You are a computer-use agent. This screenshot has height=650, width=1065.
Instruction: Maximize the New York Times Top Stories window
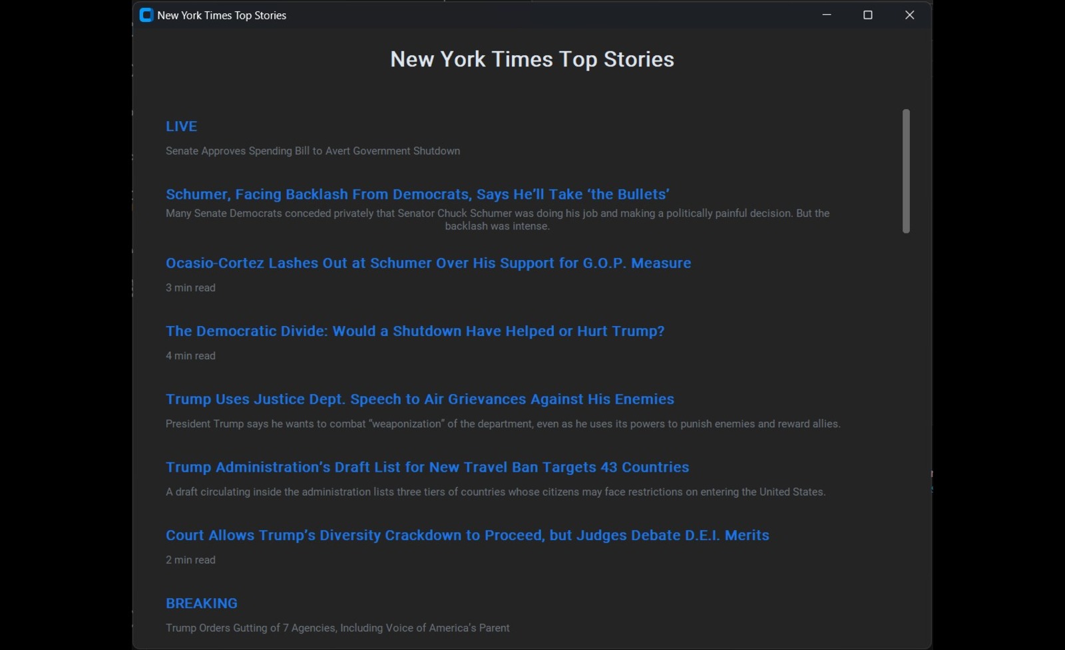tap(868, 15)
